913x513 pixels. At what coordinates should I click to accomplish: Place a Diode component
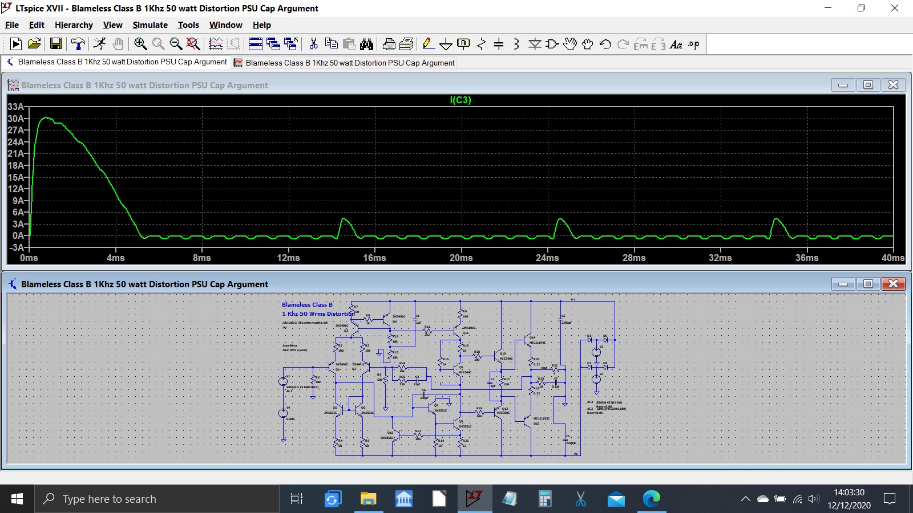[535, 44]
